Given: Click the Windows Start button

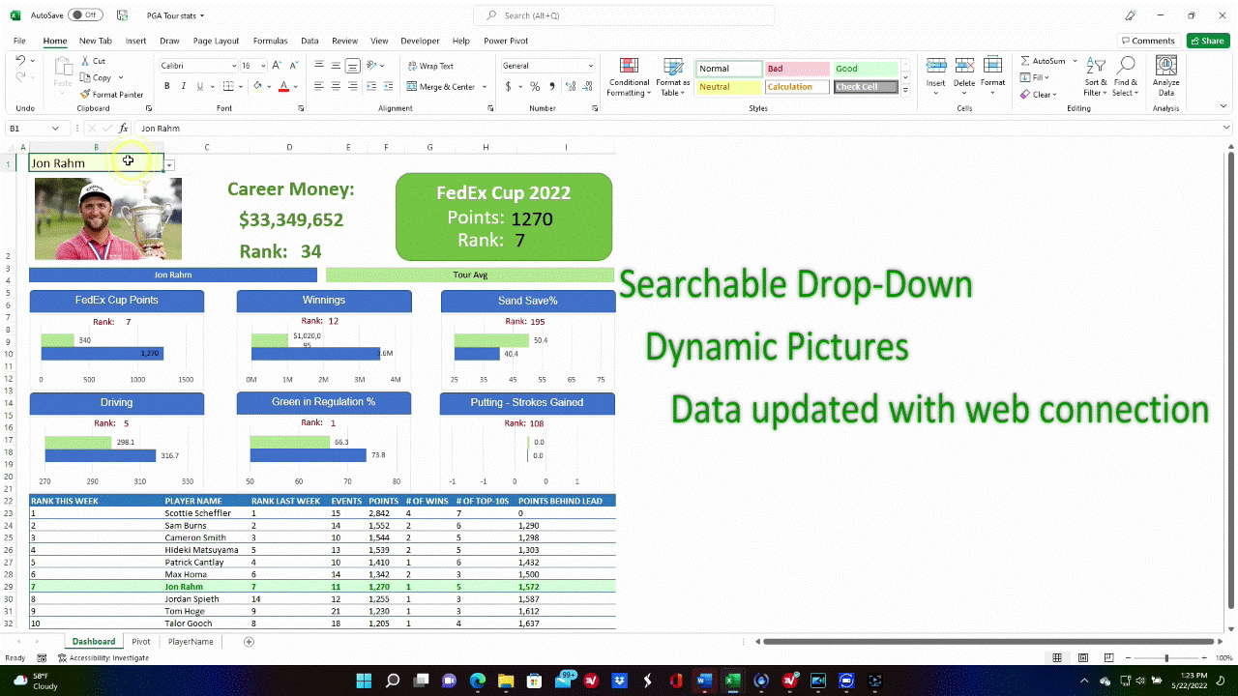Looking at the screenshot, I should [x=363, y=681].
